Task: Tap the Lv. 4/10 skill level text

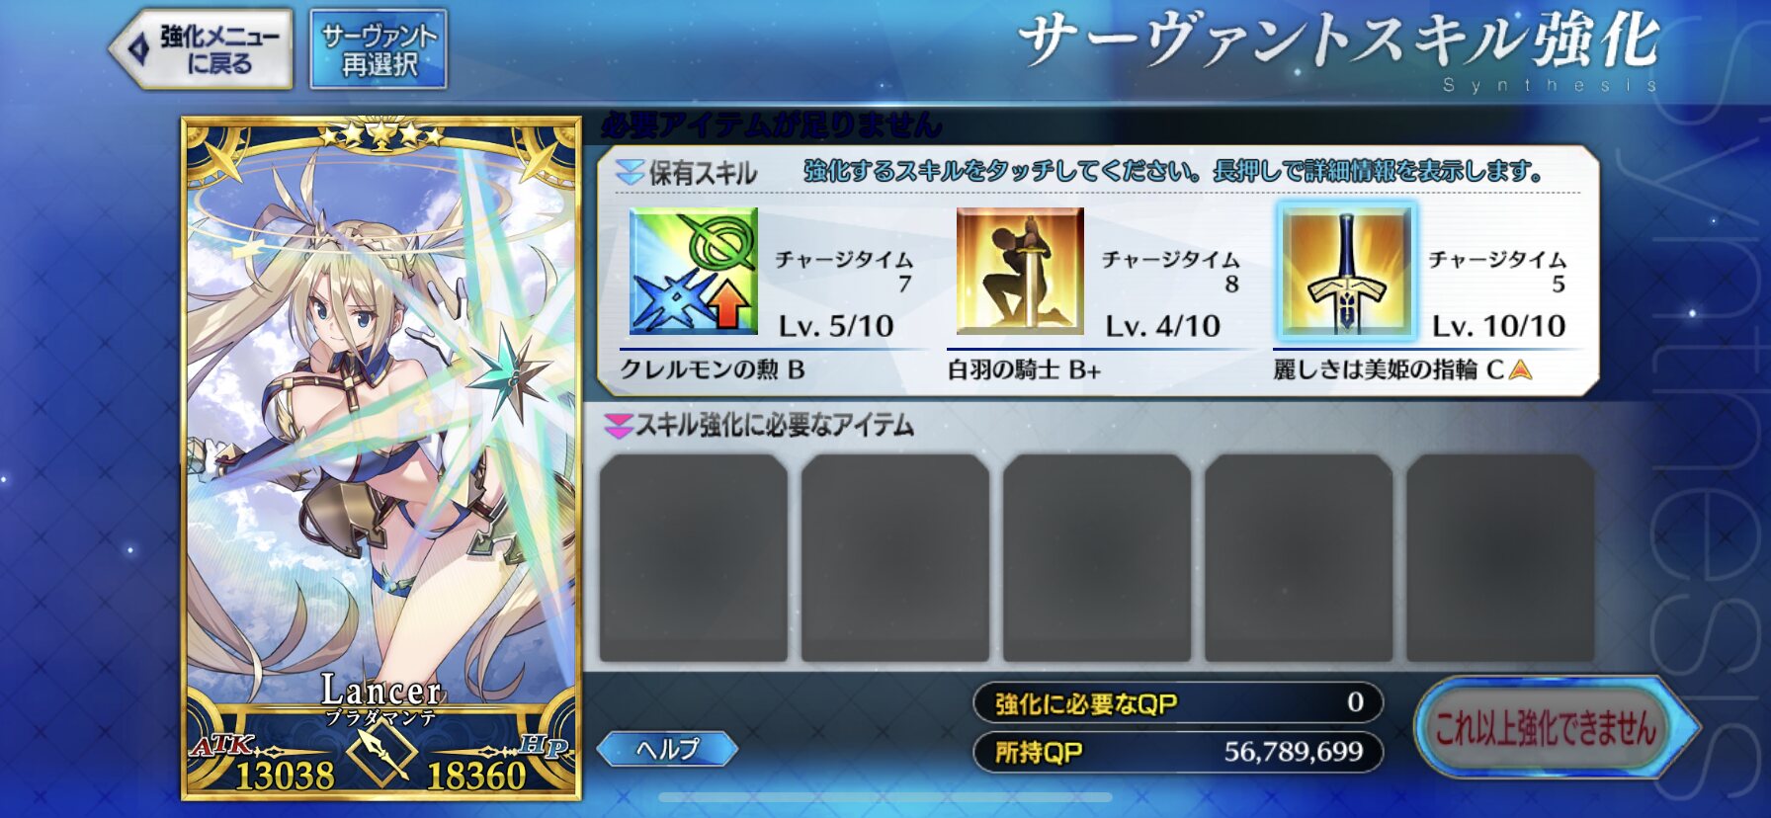Action: (1163, 326)
